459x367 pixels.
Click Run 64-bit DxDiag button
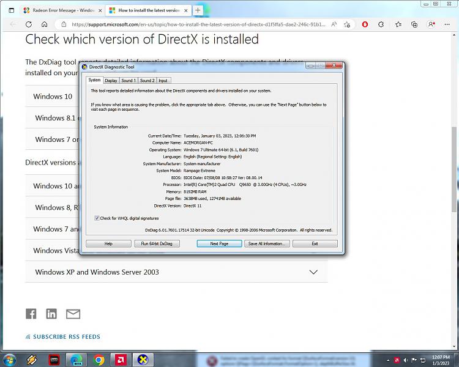click(x=157, y=243)
